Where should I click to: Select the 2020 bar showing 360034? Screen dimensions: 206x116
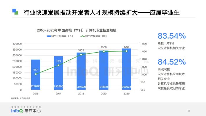pos(127,69)
